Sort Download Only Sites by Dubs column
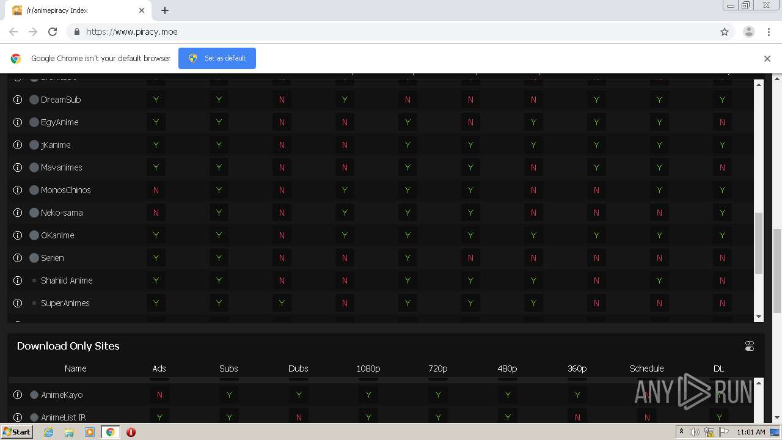 click(298, 369)
